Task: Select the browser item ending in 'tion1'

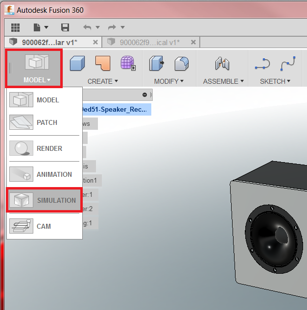Action: (x=92, y=180)
